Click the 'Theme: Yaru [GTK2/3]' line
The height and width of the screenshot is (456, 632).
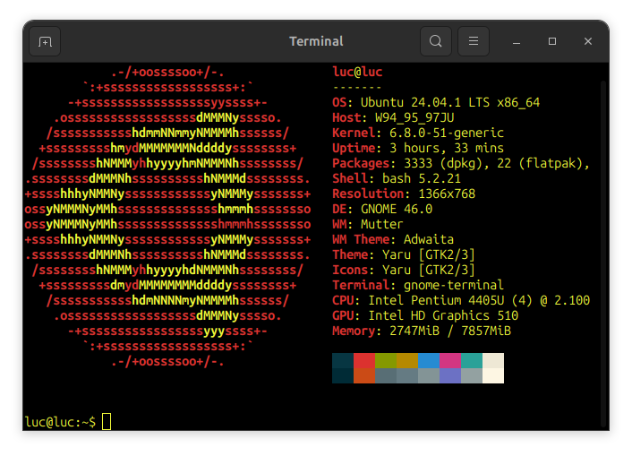coord(404,255)
